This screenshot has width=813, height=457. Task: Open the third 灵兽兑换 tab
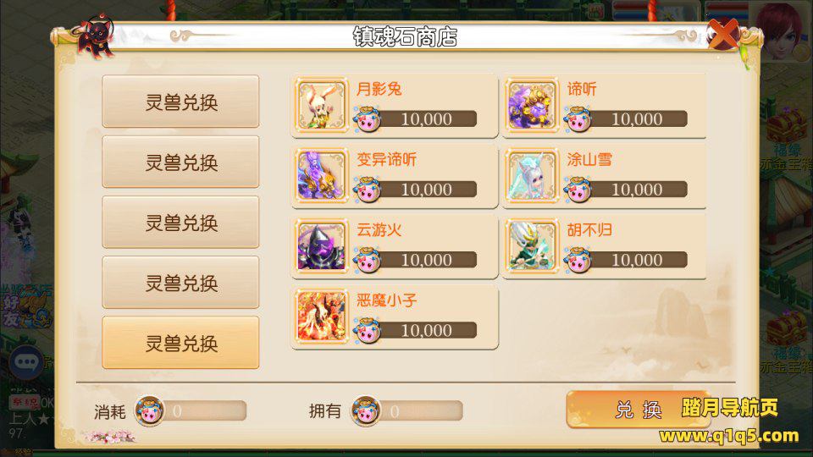tap(180, 222)
